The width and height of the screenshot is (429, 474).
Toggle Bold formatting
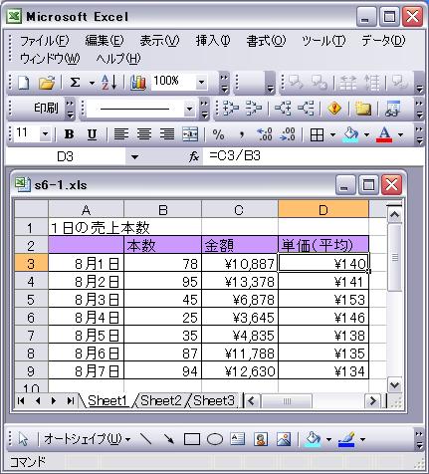[69, 134]
